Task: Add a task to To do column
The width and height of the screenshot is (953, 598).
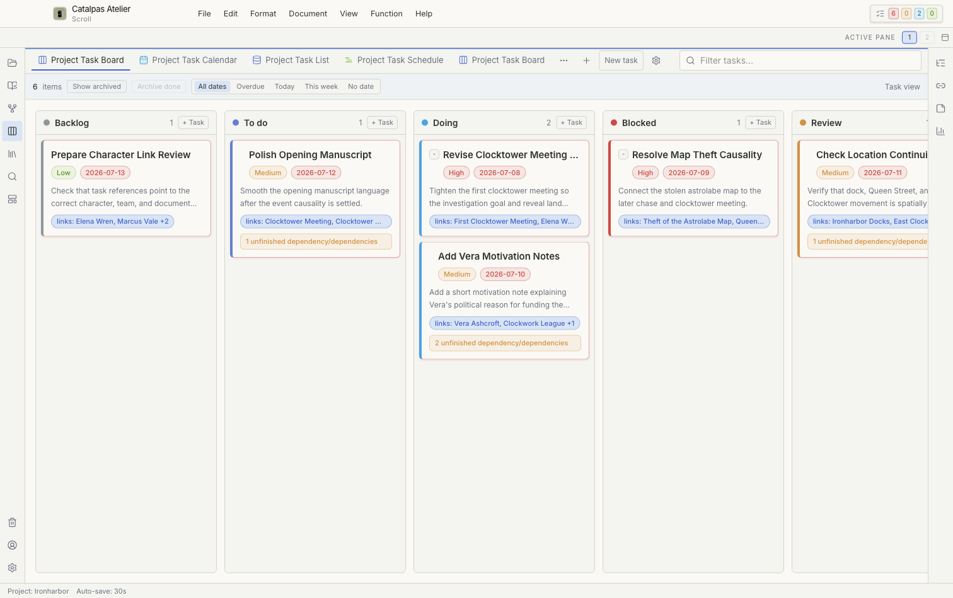Action: coord(382,122)
